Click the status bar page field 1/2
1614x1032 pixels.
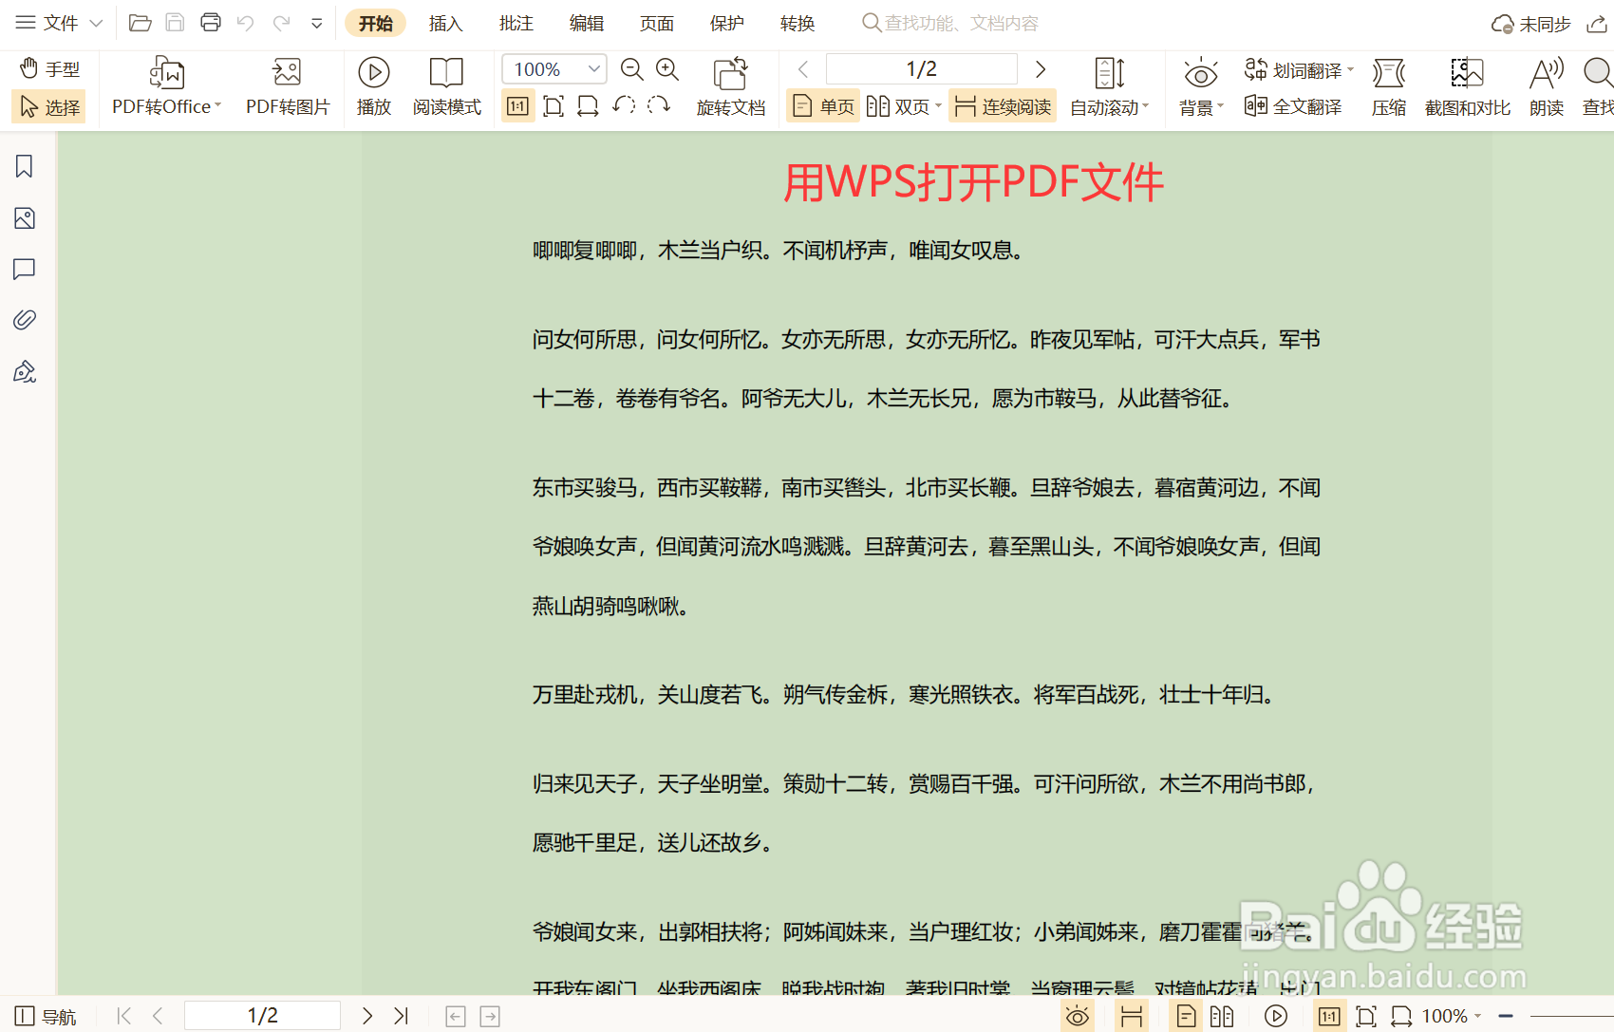click(x=262, y=1016)
